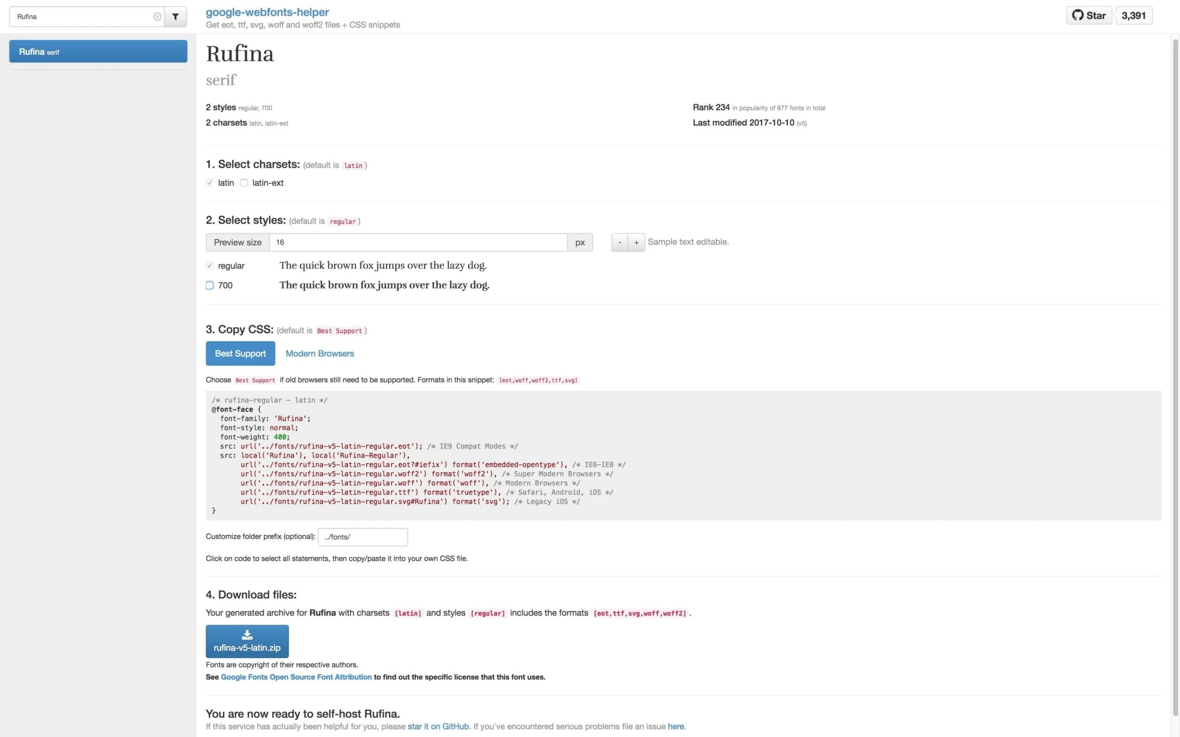Click the 'star it on GitHub' link
The width and height of the screenshot is (1180, 737).
tap(437, 726)
